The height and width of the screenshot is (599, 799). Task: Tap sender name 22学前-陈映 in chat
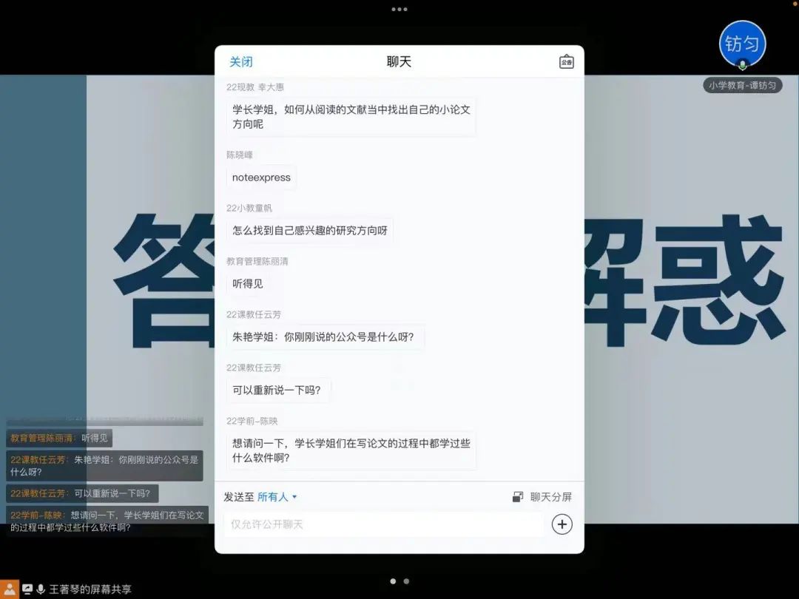click(x=252, y=421)
